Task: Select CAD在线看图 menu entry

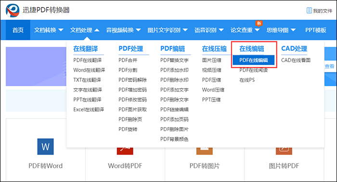Action: click(296, 60)
